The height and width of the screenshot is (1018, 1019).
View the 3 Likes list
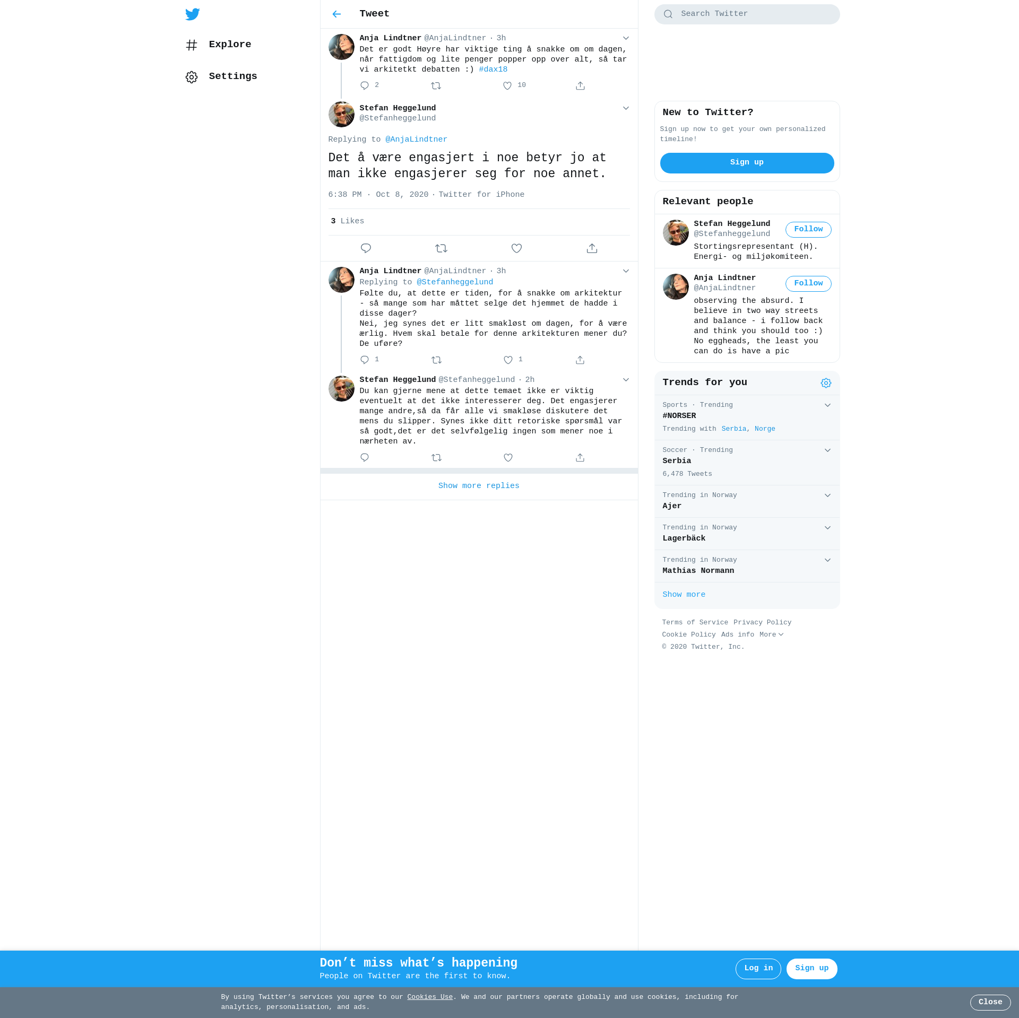pos(347,221)
